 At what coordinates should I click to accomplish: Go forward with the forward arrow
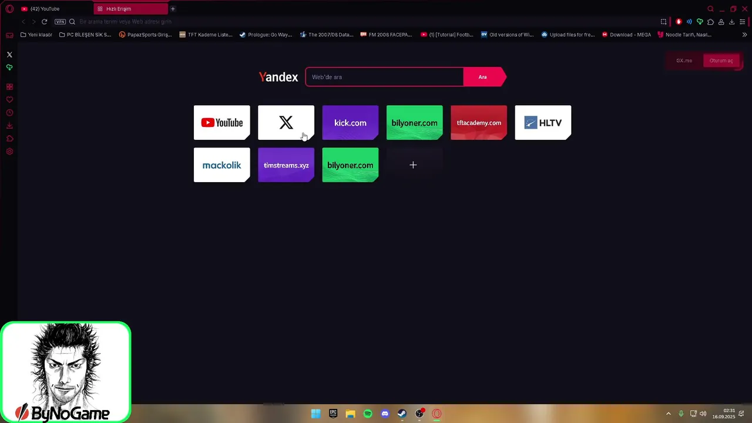[33, 22]
